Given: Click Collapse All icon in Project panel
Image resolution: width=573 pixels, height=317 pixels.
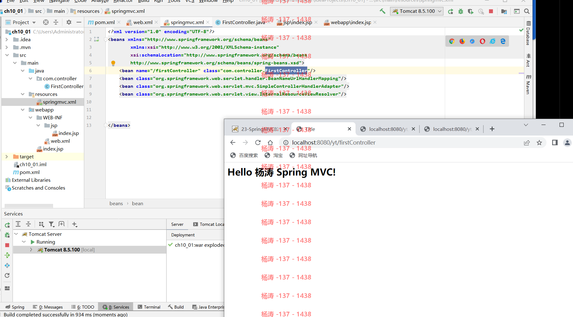Looking at the screenshot, I should tap(56, 22).
